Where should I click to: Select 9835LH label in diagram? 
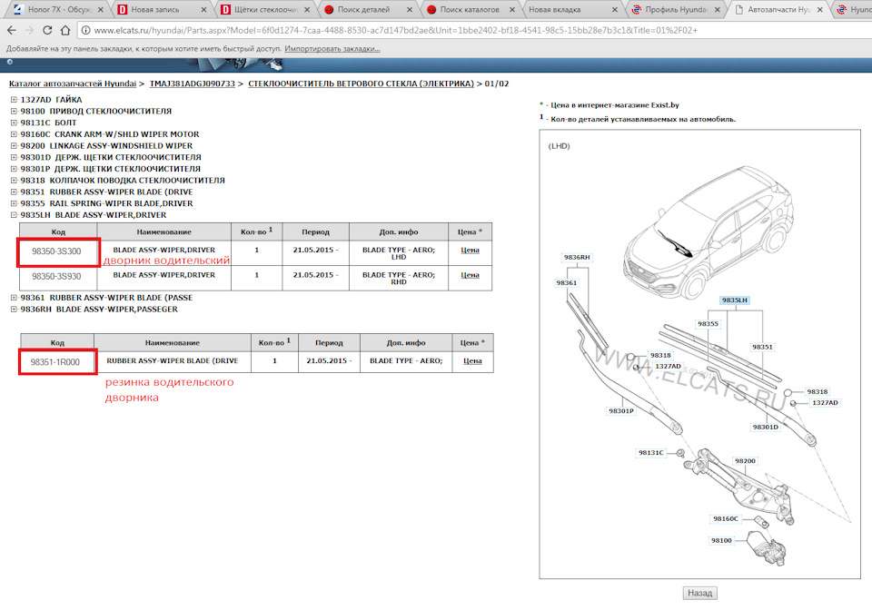tap(734, 300)
